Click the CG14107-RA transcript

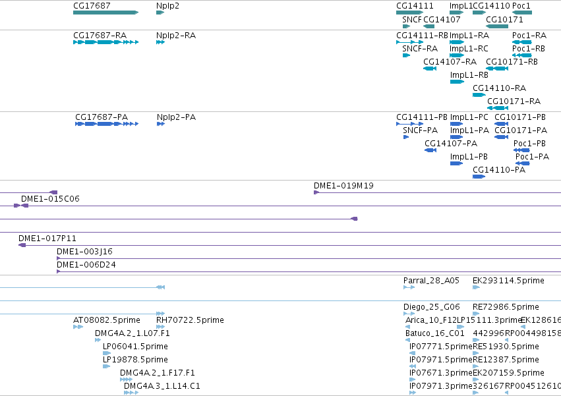pos(430,69)
